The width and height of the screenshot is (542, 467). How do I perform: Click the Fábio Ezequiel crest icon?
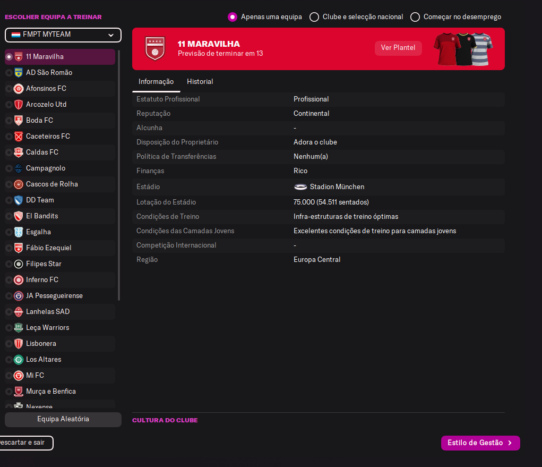[19, 248]
